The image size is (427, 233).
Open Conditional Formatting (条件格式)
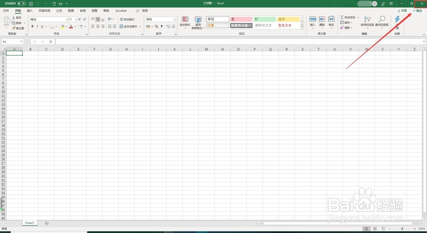pyautogui.click(x=185, y=22)
